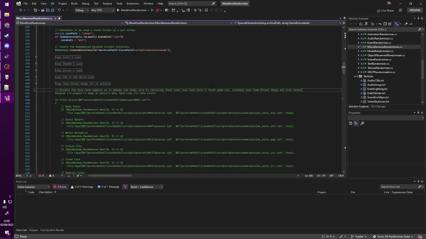Collapse the TextLists folder

pos(355,76)
